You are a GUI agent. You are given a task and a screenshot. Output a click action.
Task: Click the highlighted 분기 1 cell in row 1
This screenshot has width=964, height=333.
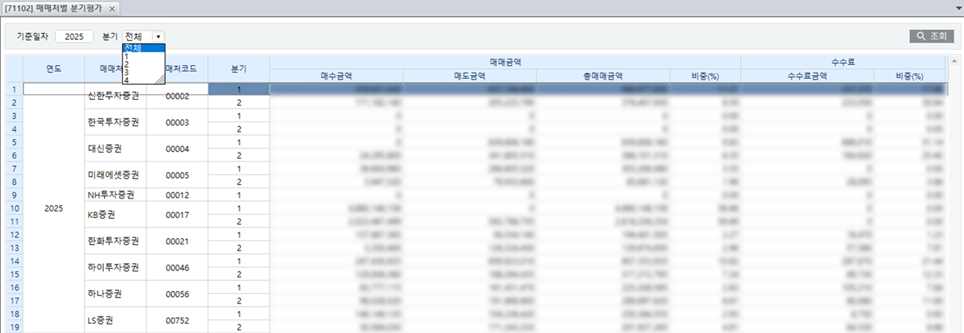(x=239, y=89)
